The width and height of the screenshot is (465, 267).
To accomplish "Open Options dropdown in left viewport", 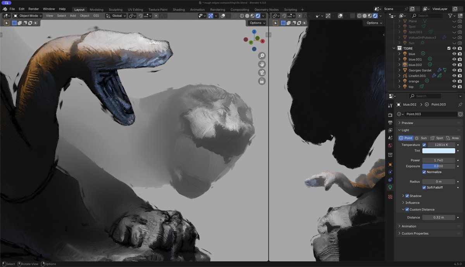I will tap(258, 23).
